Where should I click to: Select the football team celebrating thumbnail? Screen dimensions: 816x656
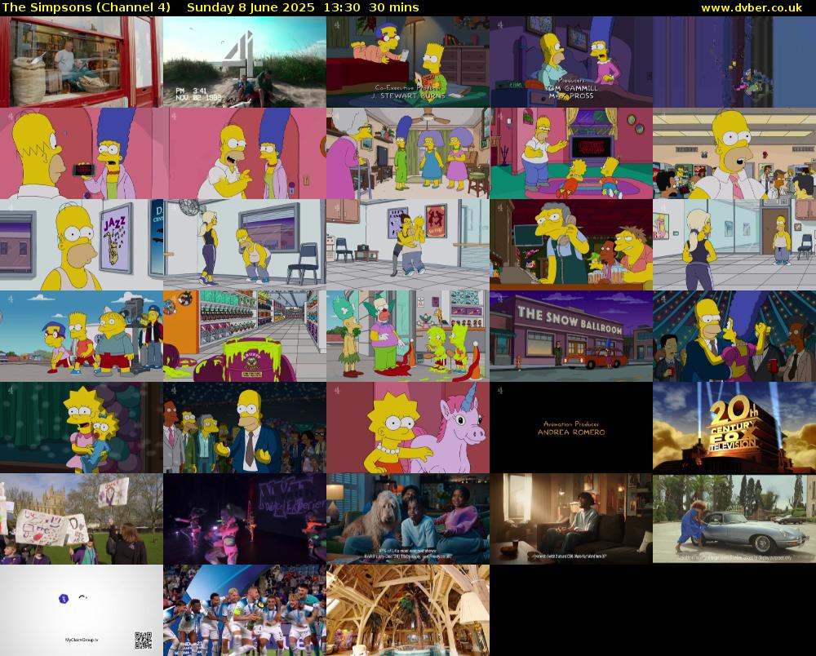245,610
